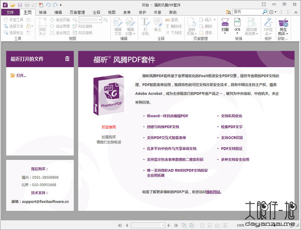Open the gear settings dropdown near search

(x=272, y=12)
